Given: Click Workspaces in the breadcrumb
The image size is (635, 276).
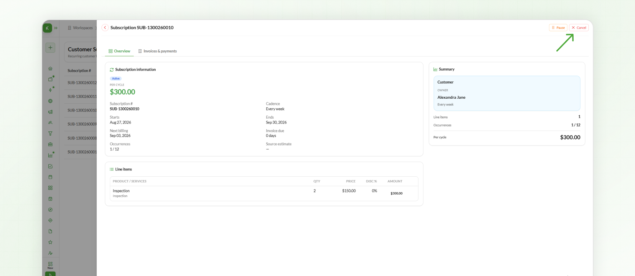Looking at the screenshot, I should (x=83, y=28).
